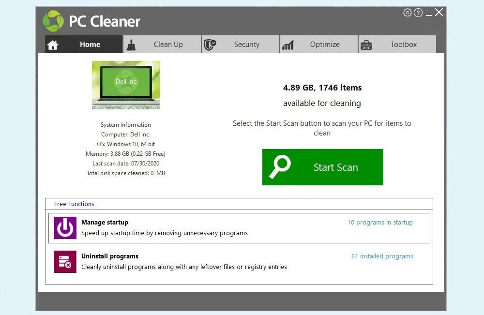Click the PC Cleaner green leaf logo
The height and width of the screenshot is (315, 484).
pos(53,21)
